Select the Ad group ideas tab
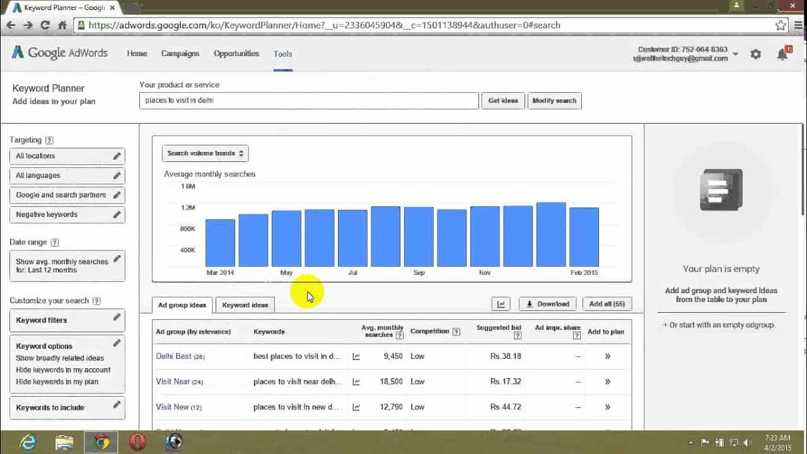Image resolution: width=807 pixels, height=454 pixels. tap(182, 305)
